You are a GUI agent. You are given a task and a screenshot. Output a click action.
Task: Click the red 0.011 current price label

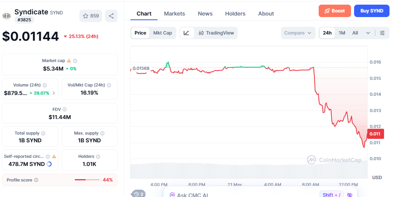point(375,134)
